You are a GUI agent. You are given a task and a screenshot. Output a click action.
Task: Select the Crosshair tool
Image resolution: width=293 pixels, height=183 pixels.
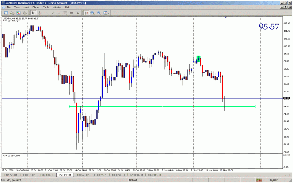coord(40,13)
